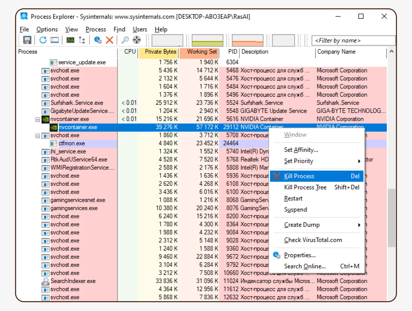
Task: Open the Find menu
Action: point(119,29)
